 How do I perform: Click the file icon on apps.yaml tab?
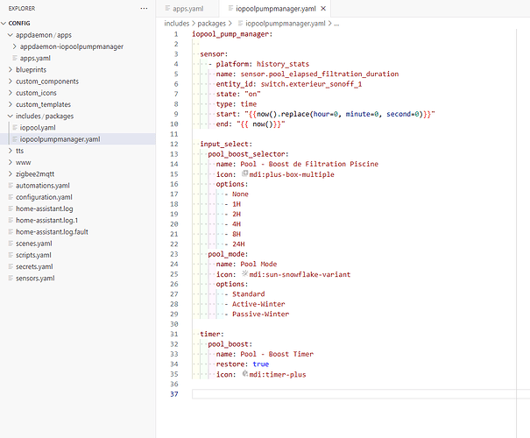[167, 8]
